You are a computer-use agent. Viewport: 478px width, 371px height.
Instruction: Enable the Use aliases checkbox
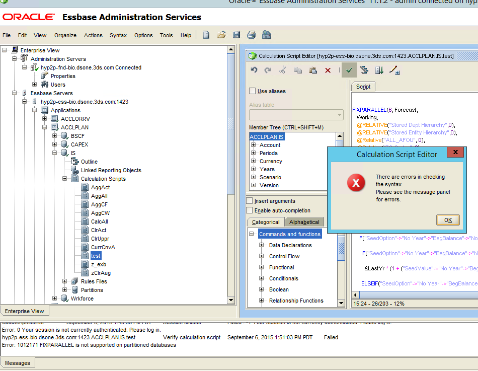[253, 91]
